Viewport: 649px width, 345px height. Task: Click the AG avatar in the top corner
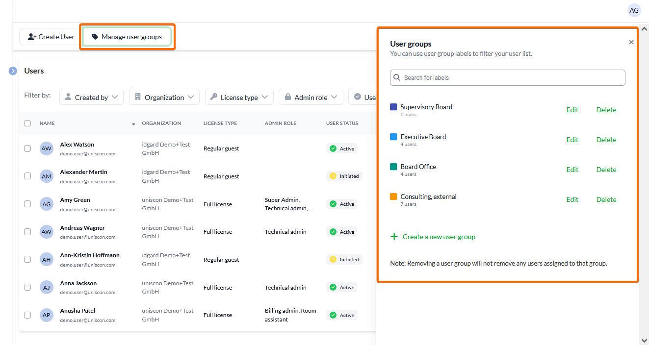point(634,10)
